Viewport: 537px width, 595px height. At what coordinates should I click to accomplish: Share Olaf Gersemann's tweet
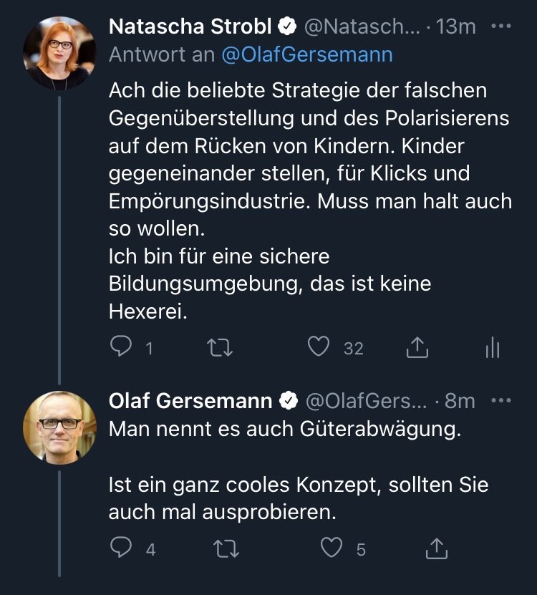[436, 548]
